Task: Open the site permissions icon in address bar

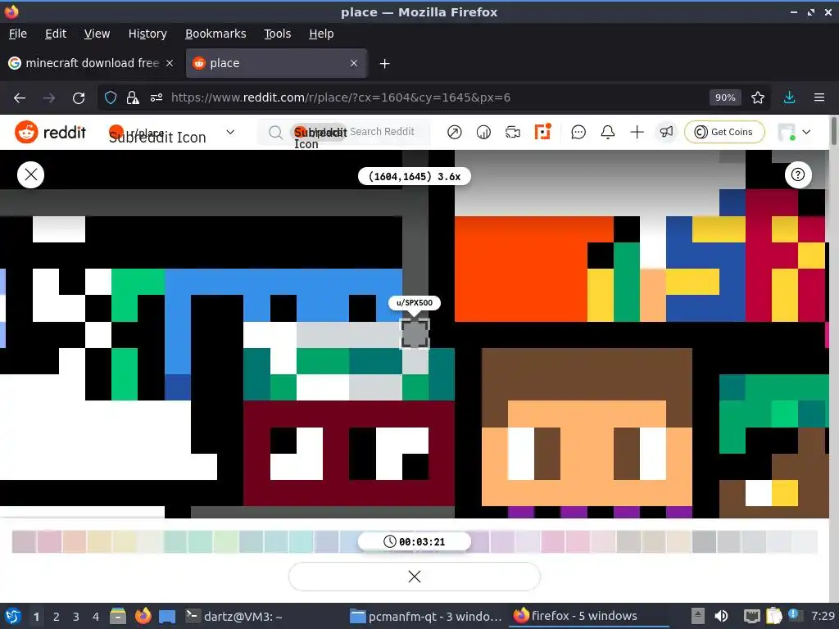Action: [x=156, y=98]
